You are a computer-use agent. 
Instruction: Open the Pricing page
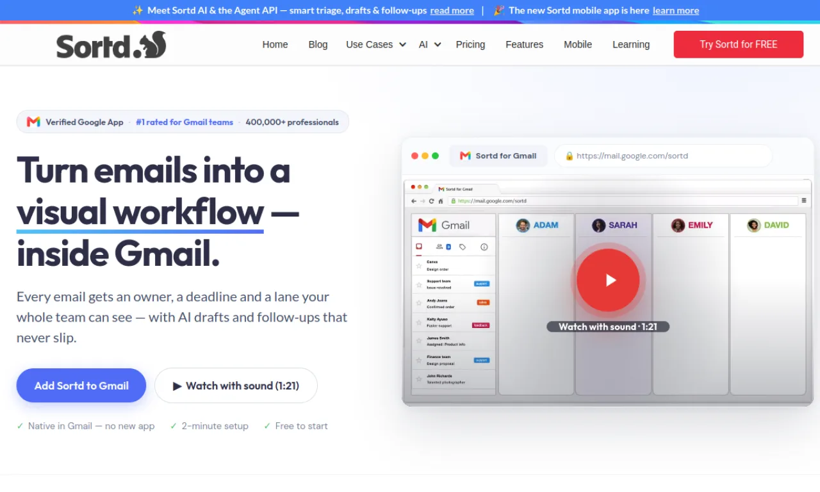coord(470,45)
